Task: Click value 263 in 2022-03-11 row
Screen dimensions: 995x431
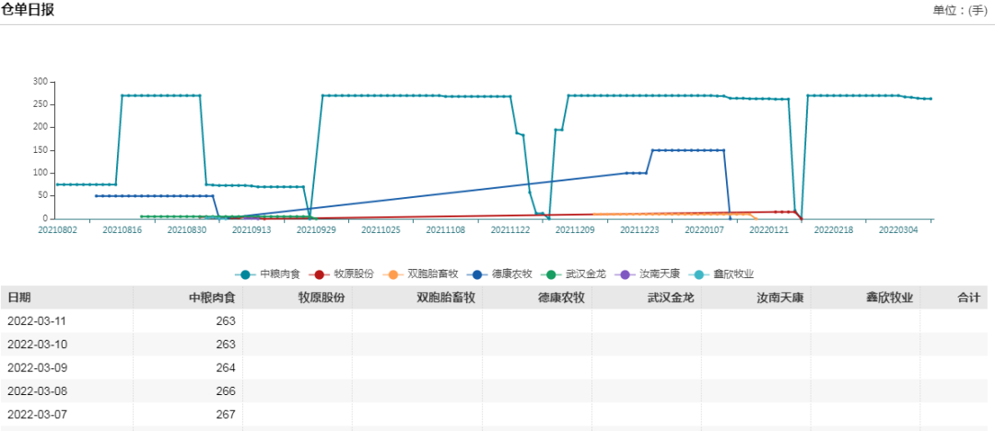Action: (x=226, y=321)
